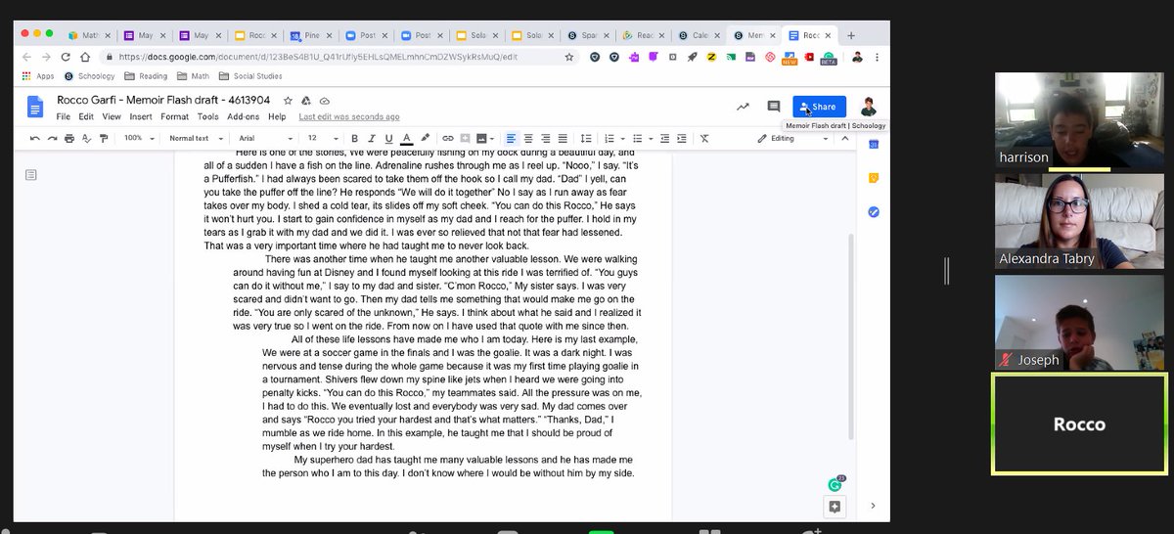Toggle Underline formatting
Screen dimensions: 1174x534
389,139
